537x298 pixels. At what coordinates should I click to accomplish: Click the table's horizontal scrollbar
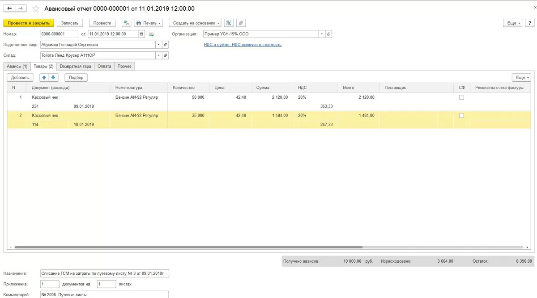tap(188, 247)
